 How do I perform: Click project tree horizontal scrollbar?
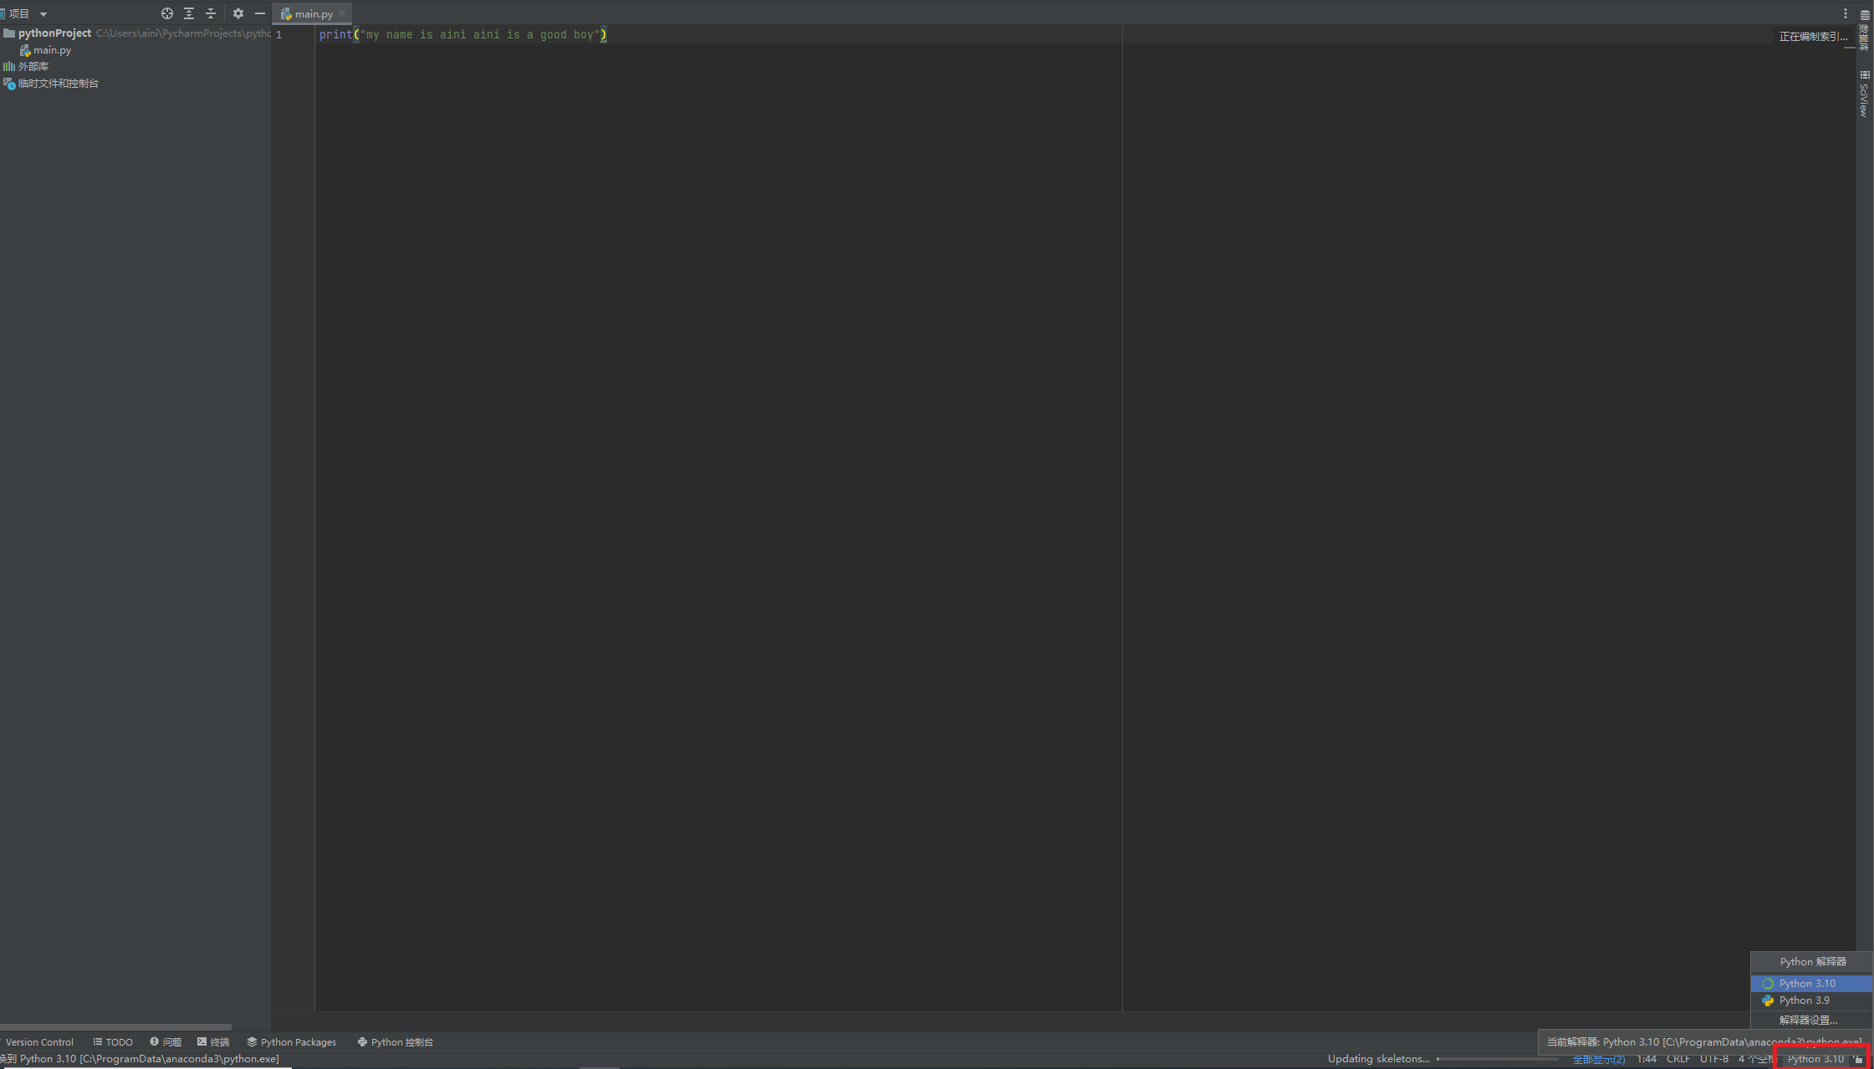click(115, 1026)
